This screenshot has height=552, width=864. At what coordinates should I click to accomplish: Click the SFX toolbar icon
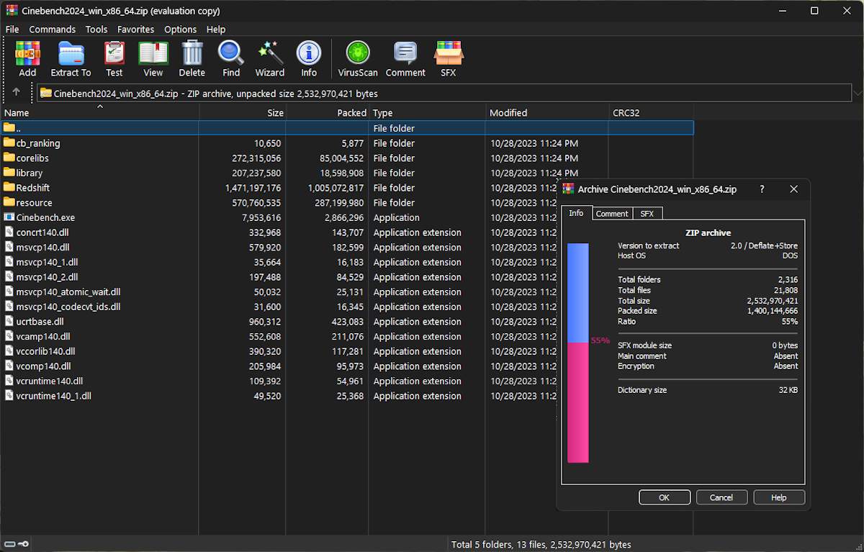448,59
